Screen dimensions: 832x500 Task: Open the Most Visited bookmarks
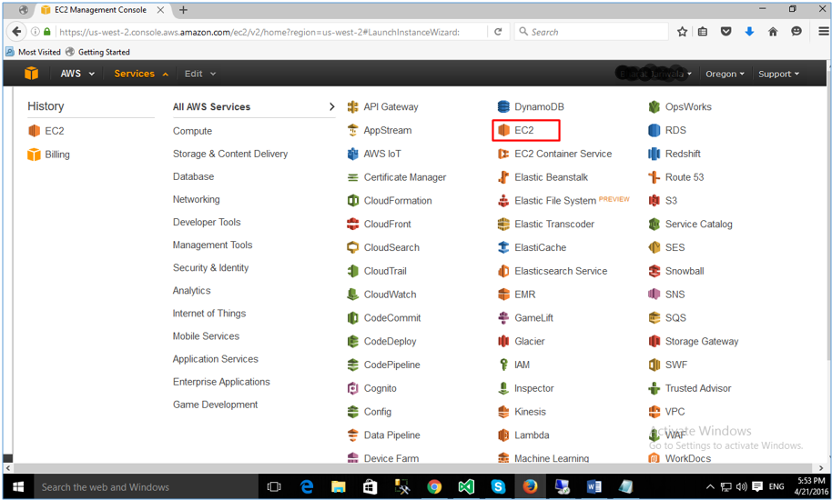pos(33,52)
